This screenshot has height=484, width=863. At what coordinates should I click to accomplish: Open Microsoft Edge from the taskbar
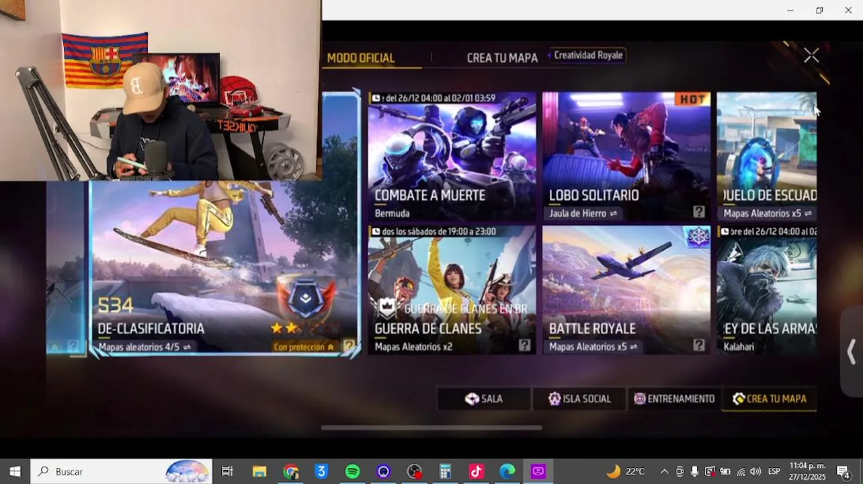coord(507,471)
